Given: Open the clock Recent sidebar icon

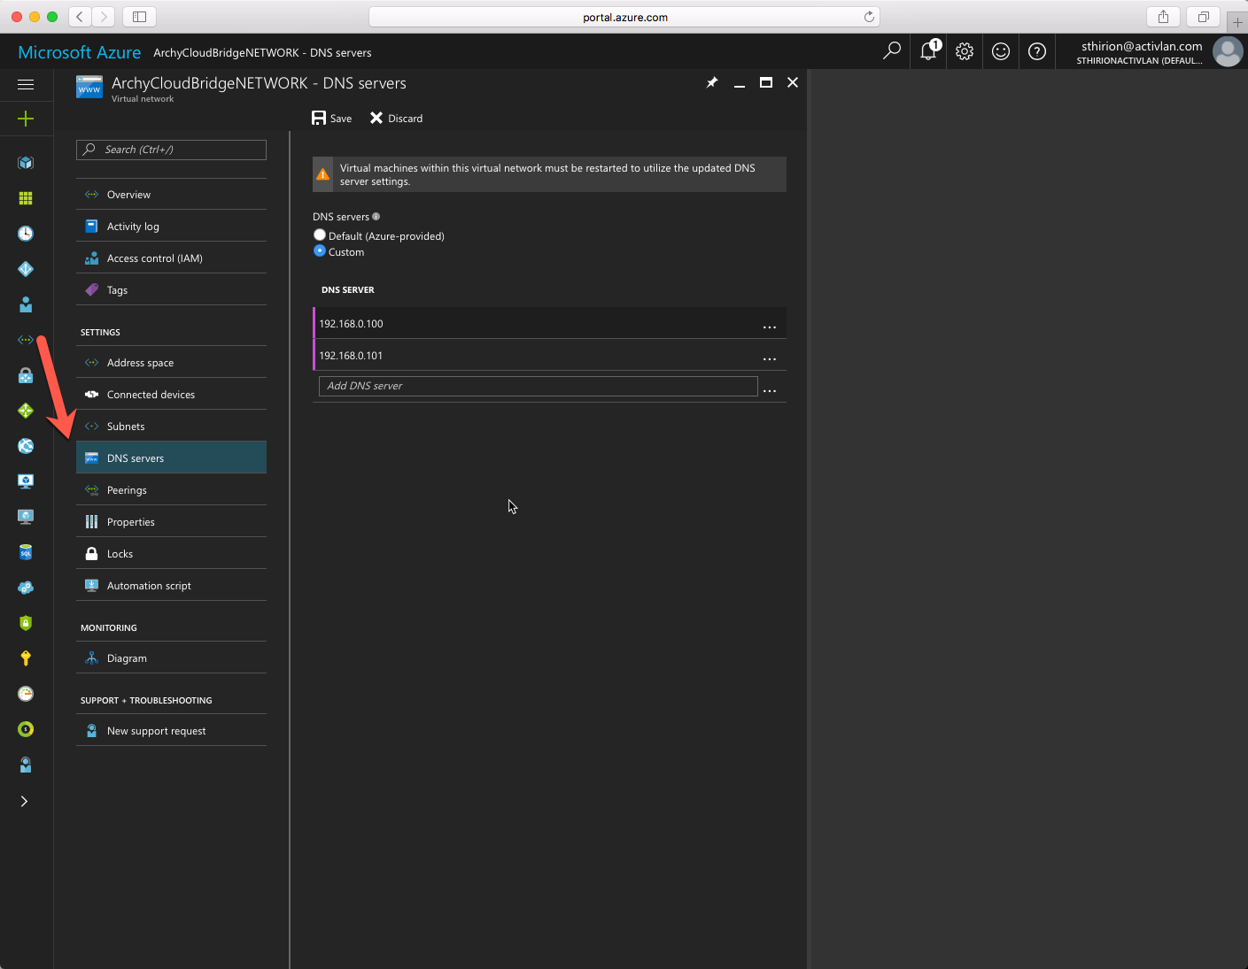Looking at the screenshot, I should pyautogui.click(x=26, y=234).
